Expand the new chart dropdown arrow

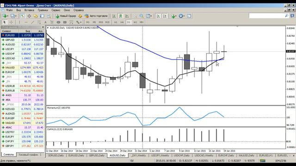7,16
